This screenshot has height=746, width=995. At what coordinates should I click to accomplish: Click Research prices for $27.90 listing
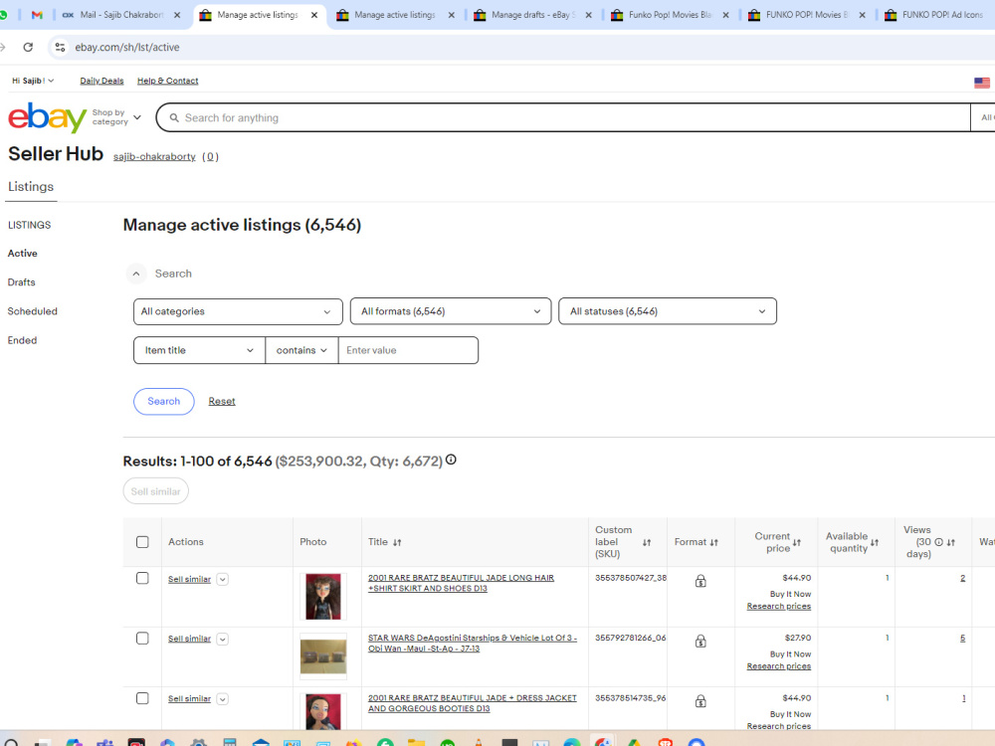(x=779, y=666)
